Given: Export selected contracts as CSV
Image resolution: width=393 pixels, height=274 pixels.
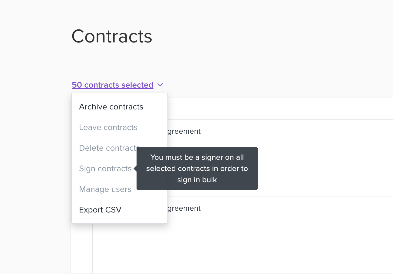Looking at the screenshot, I should (x=100, y=210).
